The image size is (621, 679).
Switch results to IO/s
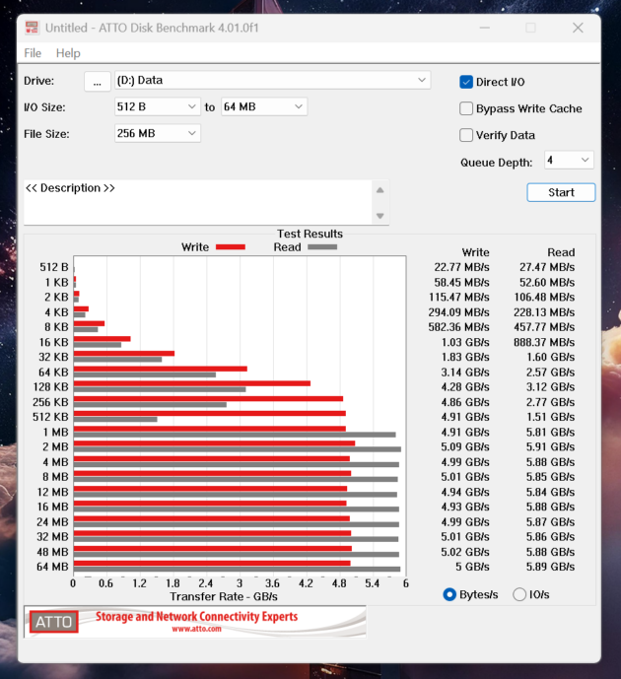click(x=519, y=594)
